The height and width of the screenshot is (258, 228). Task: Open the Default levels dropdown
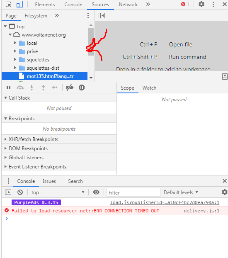click(x=181, y=192)
